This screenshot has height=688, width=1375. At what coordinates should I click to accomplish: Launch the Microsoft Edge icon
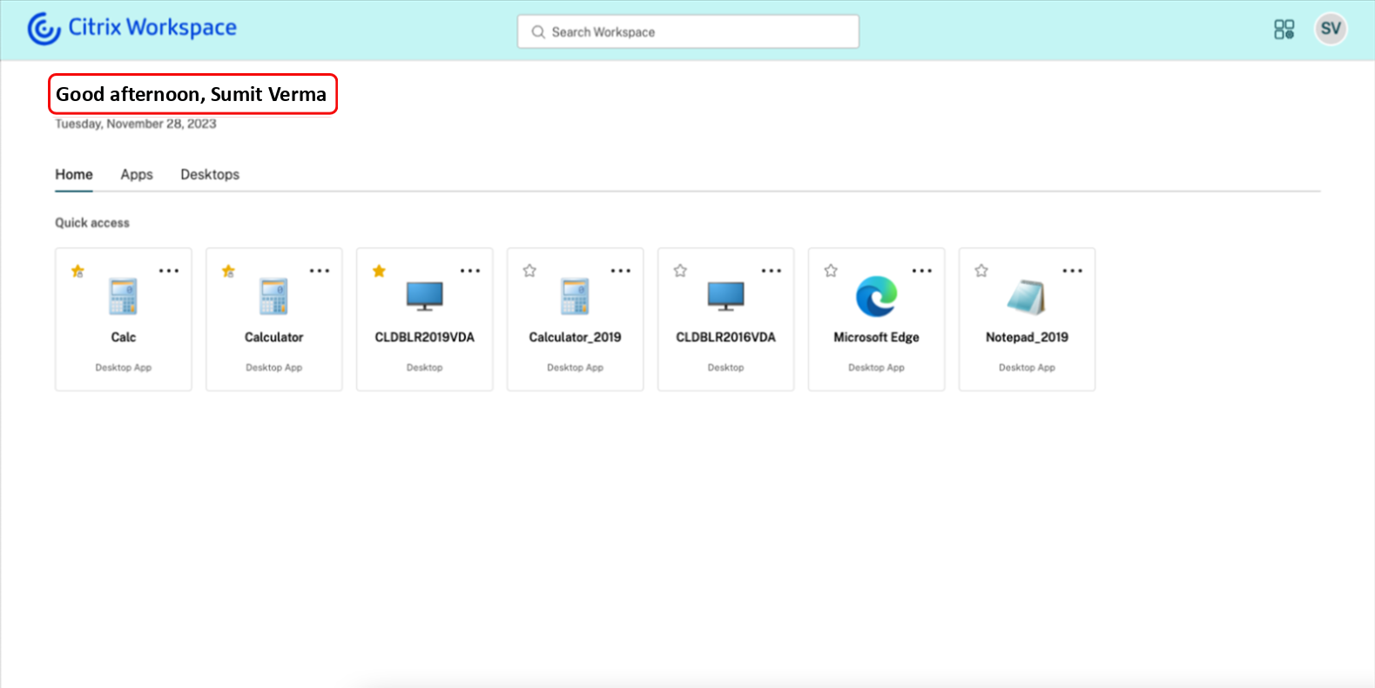(x=877, y=296)
